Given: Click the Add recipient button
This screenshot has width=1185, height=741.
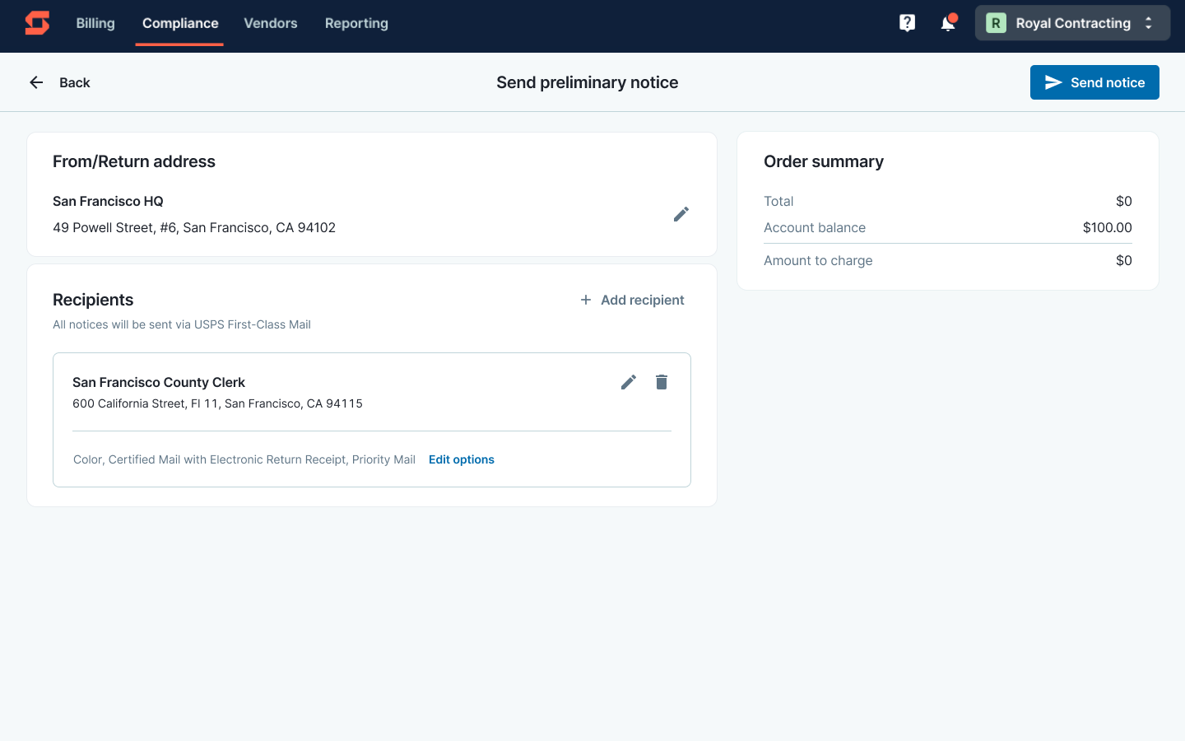Looking at the screenshot, I should pyautogui.click(x=632, y=300).
